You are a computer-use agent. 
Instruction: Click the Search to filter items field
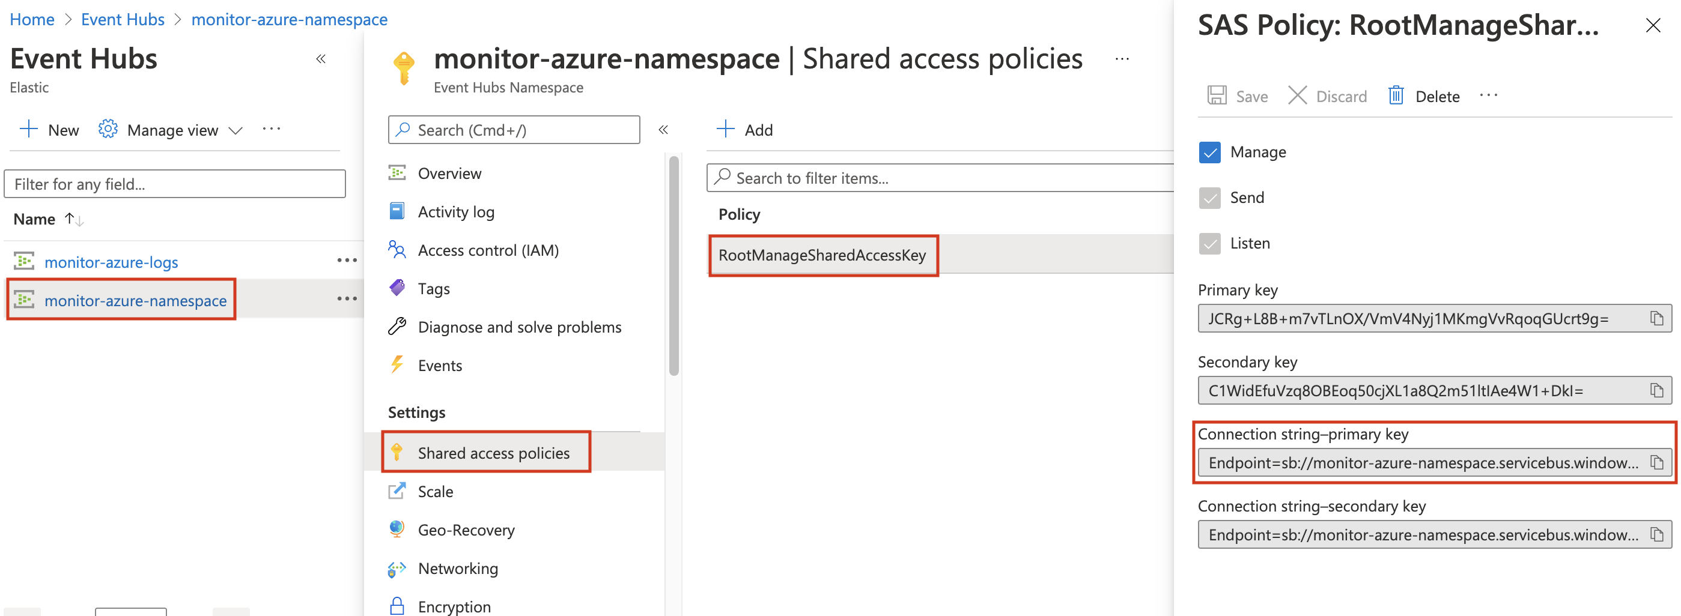[x=940, y=178]
